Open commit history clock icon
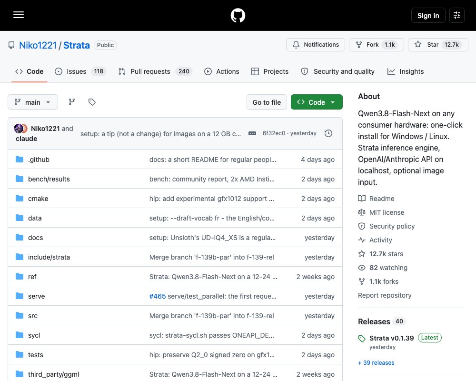This screenshot has height=381, width=476. point(328,133)
